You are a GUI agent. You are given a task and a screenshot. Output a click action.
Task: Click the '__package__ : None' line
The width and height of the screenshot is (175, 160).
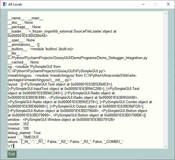tap(24, 27)
